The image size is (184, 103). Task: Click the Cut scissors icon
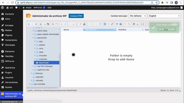(x=74, y=24)
